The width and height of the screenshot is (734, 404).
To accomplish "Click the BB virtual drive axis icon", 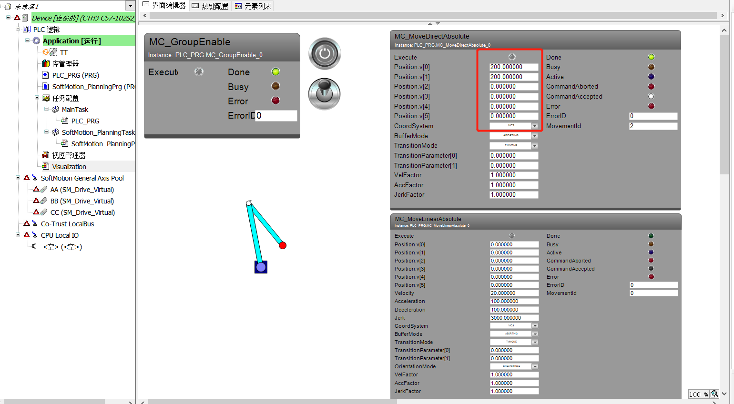I will pyautogui.click(x=44, y=201).
